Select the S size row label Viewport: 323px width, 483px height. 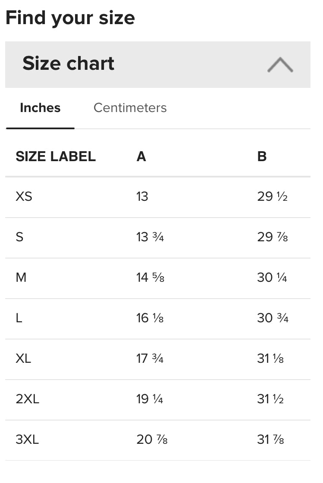[19, 237]
